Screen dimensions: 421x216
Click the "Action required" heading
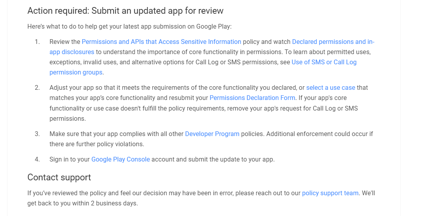tap(125, 11)
